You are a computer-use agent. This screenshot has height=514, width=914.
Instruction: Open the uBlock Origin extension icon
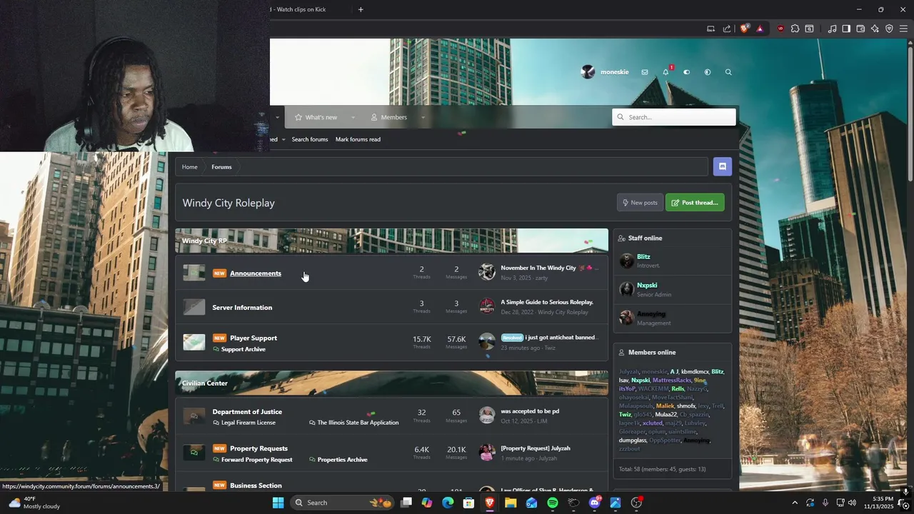780,29
